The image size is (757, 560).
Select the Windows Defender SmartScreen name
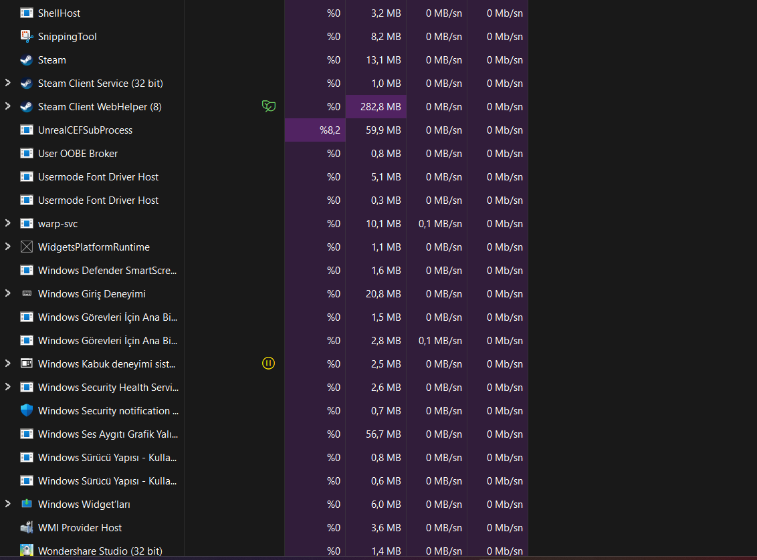pos(107,271)
